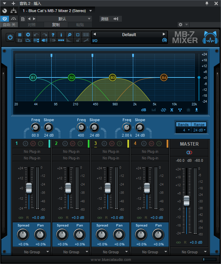Open help question mark icon
The image size is (221, 264).
pyautogui.click(x=53, y=35)
